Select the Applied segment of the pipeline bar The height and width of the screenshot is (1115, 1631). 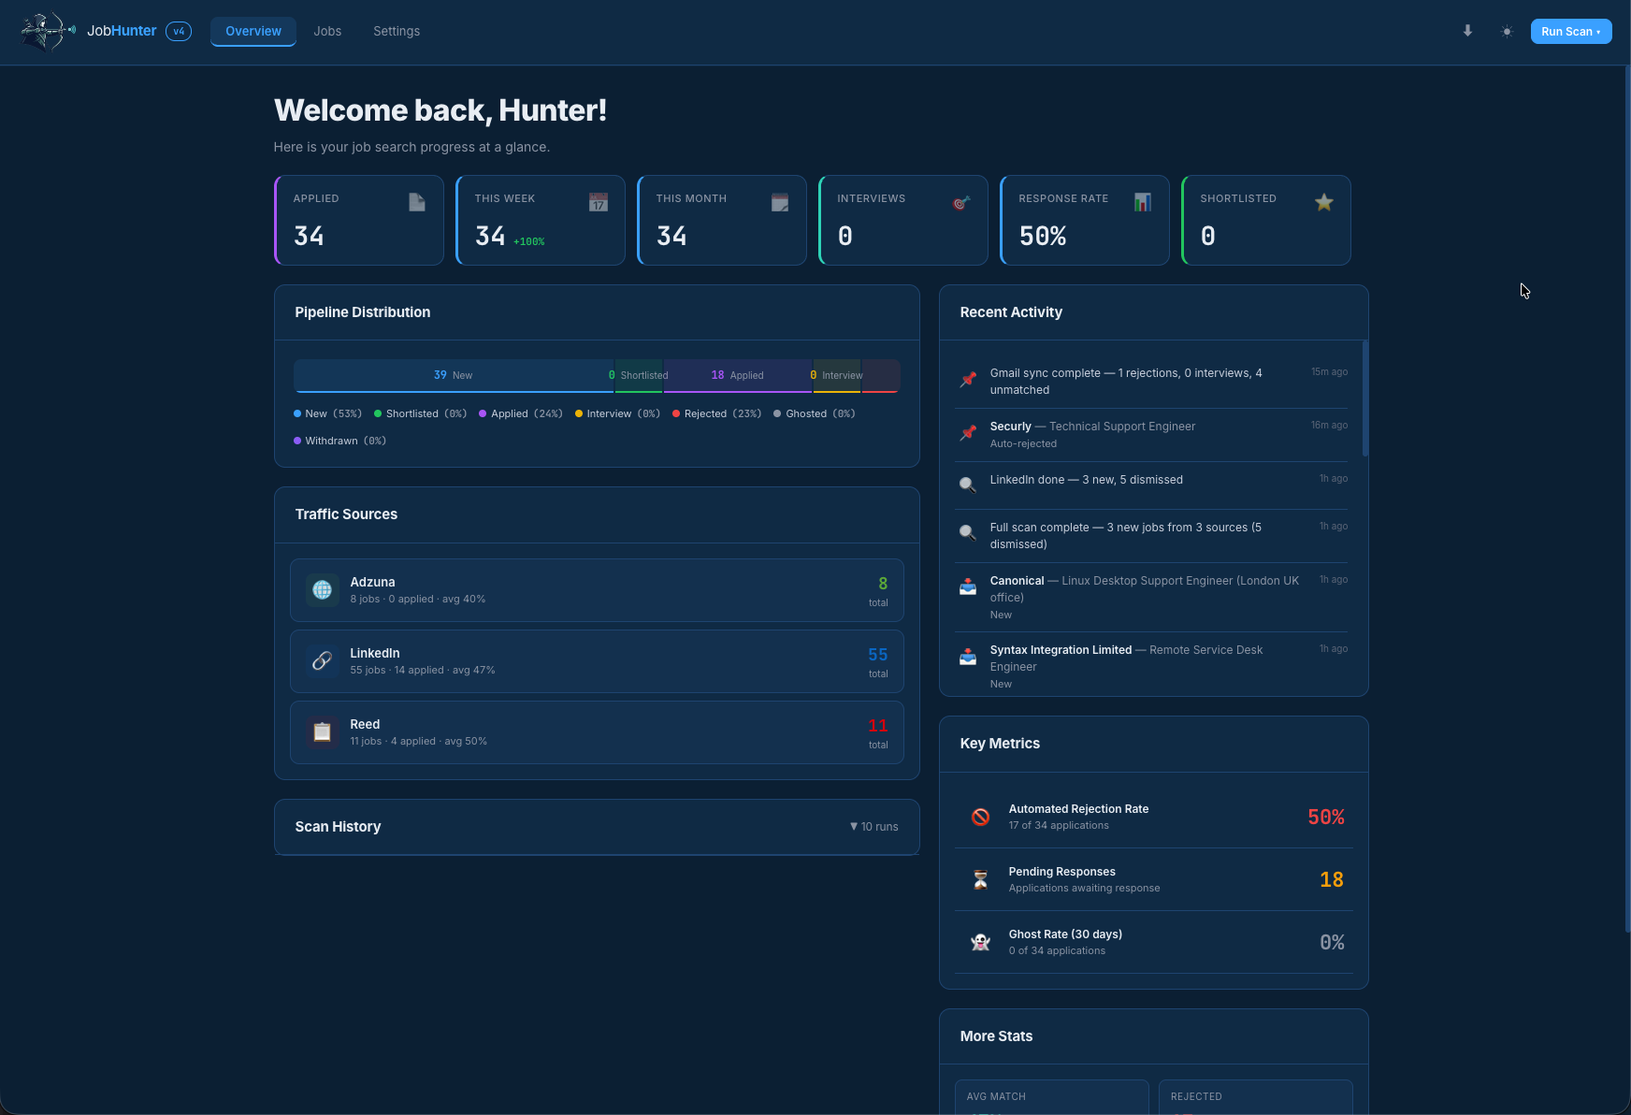click(x=739, y=375)
